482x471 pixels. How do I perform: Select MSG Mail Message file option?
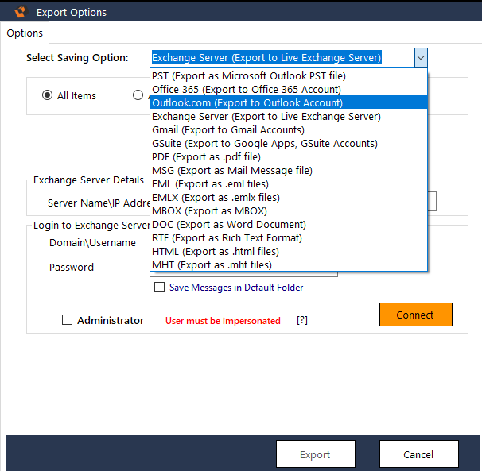coord(231,171)
